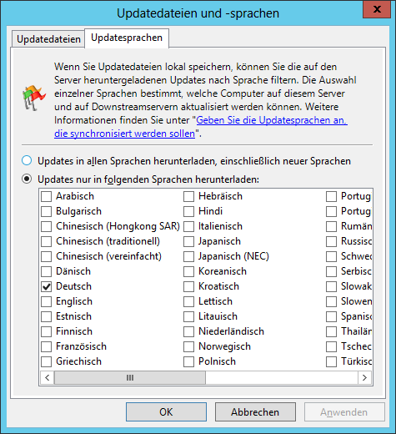
Task: Select the Italienisch language checkbox
Action: [188, 226]
